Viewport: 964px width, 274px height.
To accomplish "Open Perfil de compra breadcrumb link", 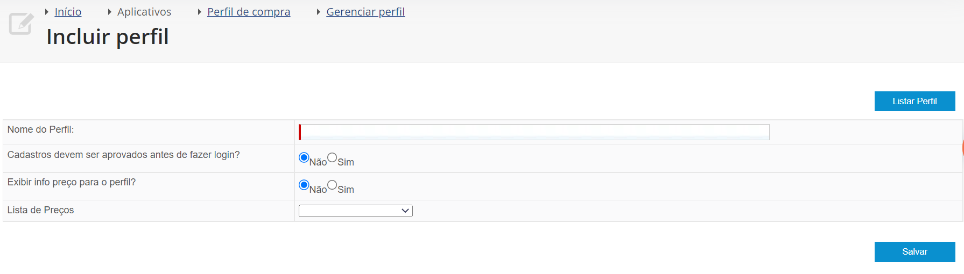I will [x=249, y=12].
